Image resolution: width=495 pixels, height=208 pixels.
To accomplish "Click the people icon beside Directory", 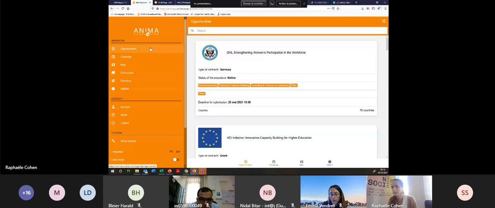I will click(x=113, y=81).
